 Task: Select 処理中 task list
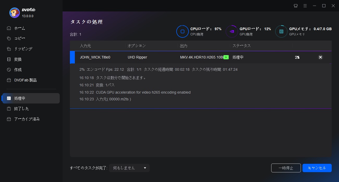31,98
